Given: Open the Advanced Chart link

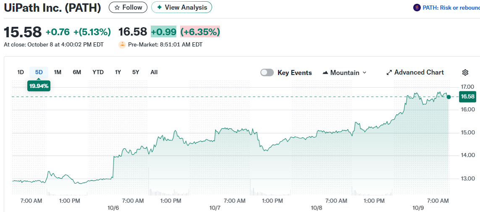Looking at the screenshot, I should coord(419,72).
